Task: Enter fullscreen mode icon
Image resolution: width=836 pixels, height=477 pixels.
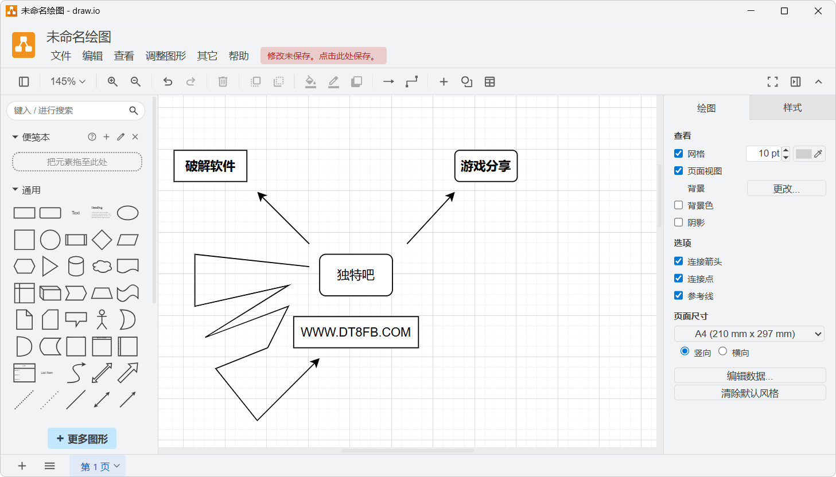Action: (x=772, y=82)
